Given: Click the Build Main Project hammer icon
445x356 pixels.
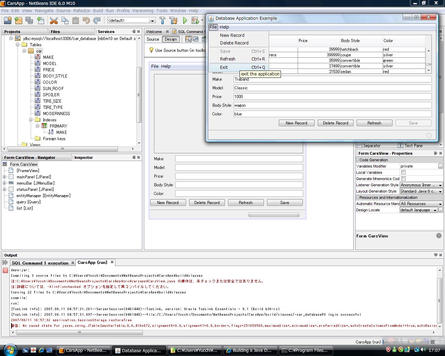Looking at the screenshot, I should (x=162, y=21).
